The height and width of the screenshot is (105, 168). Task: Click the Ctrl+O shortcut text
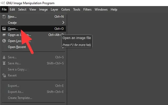tap(59, 29)
